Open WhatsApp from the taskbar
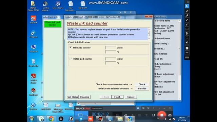The image size is (217, 122). (x=41, y=119)
